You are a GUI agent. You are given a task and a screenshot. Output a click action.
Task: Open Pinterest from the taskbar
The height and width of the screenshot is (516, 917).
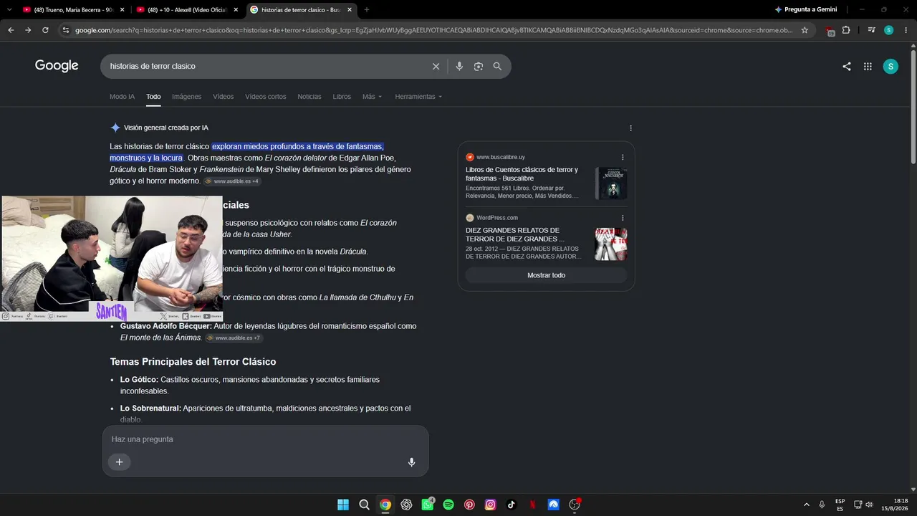pyautogui.click(x=469, y=505)
